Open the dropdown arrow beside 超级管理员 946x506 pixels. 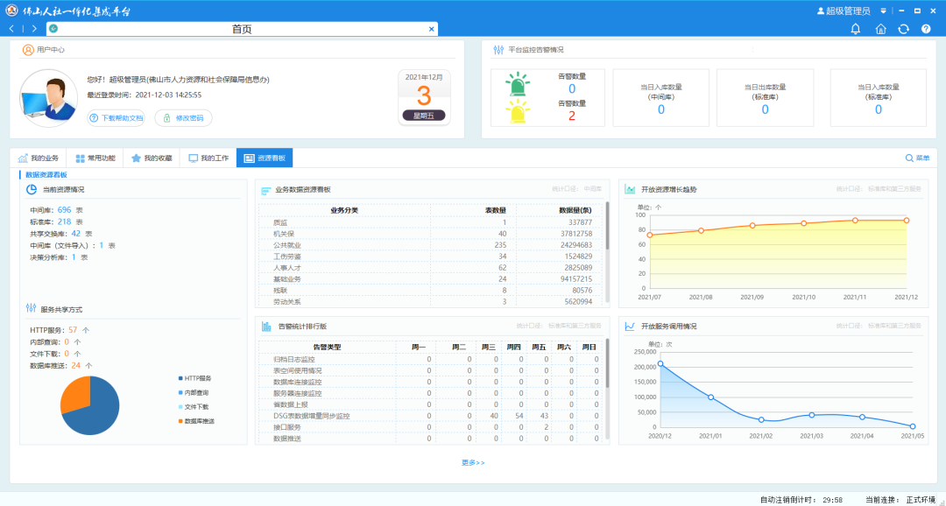pyautogui.click(x=883, y=11)
